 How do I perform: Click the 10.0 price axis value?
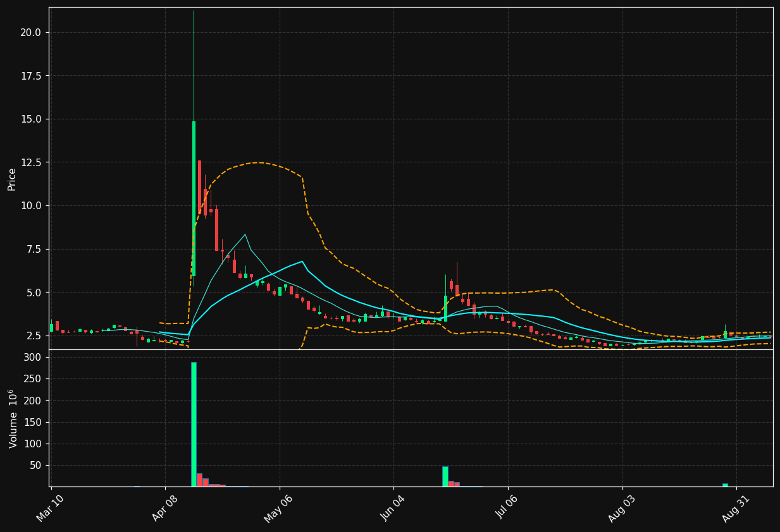pyautogui.click(x=30, y=206)
